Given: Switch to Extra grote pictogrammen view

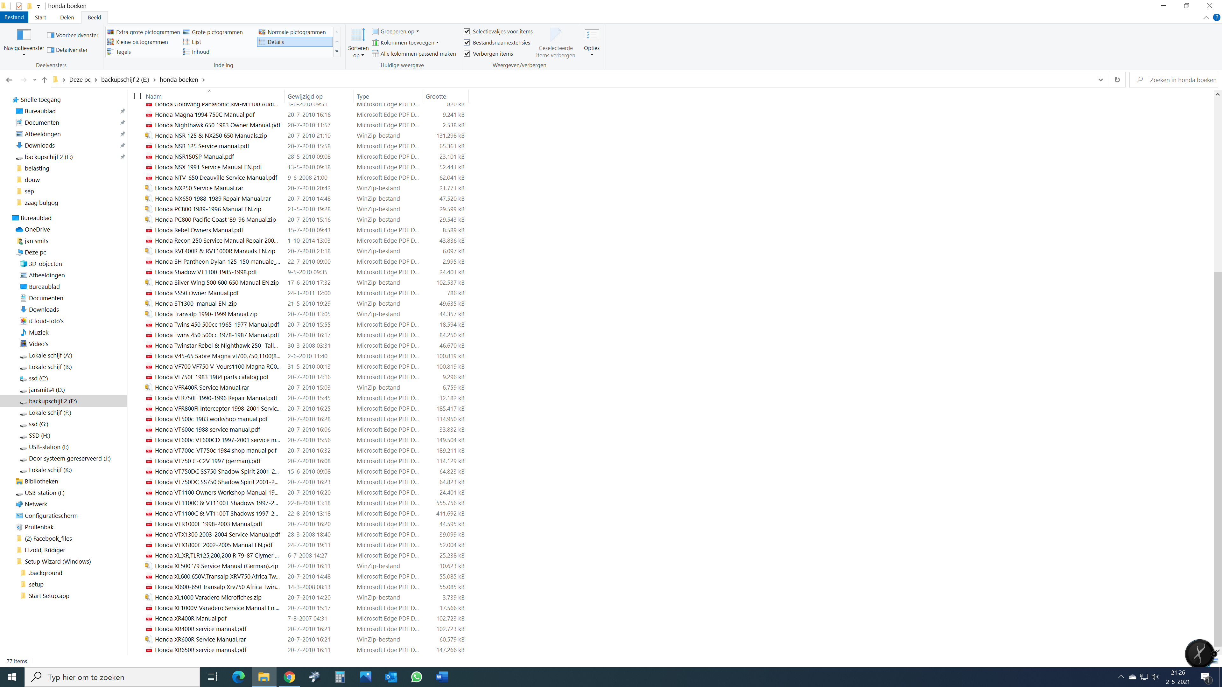Looking at the screenshot, I should coord(144,32).
